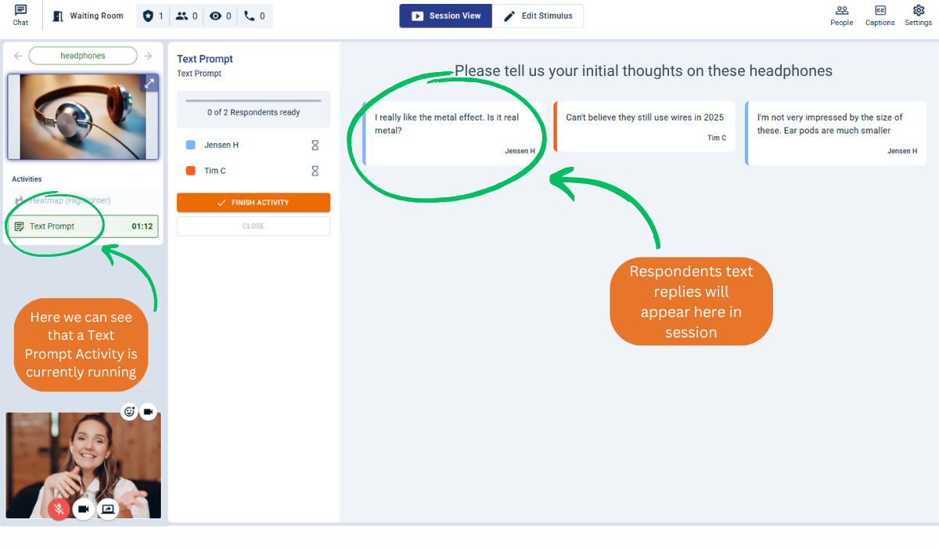939x548 pixels.
Task: Toggle the camera in video controls
Action: (84, 510)
